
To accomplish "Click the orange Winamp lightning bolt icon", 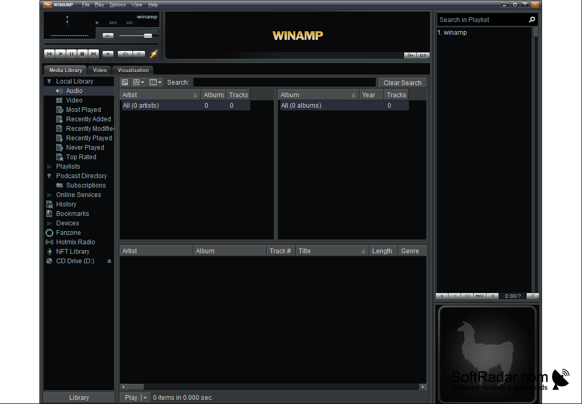I will pyautogui.click(x=154, y=54).
